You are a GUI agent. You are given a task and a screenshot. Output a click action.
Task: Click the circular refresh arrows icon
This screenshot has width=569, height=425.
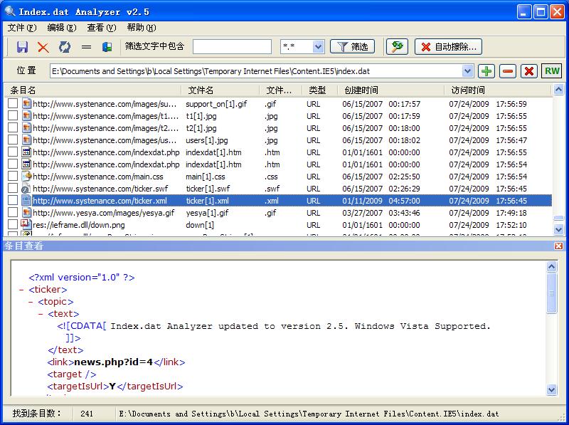(x=65, y=47)
